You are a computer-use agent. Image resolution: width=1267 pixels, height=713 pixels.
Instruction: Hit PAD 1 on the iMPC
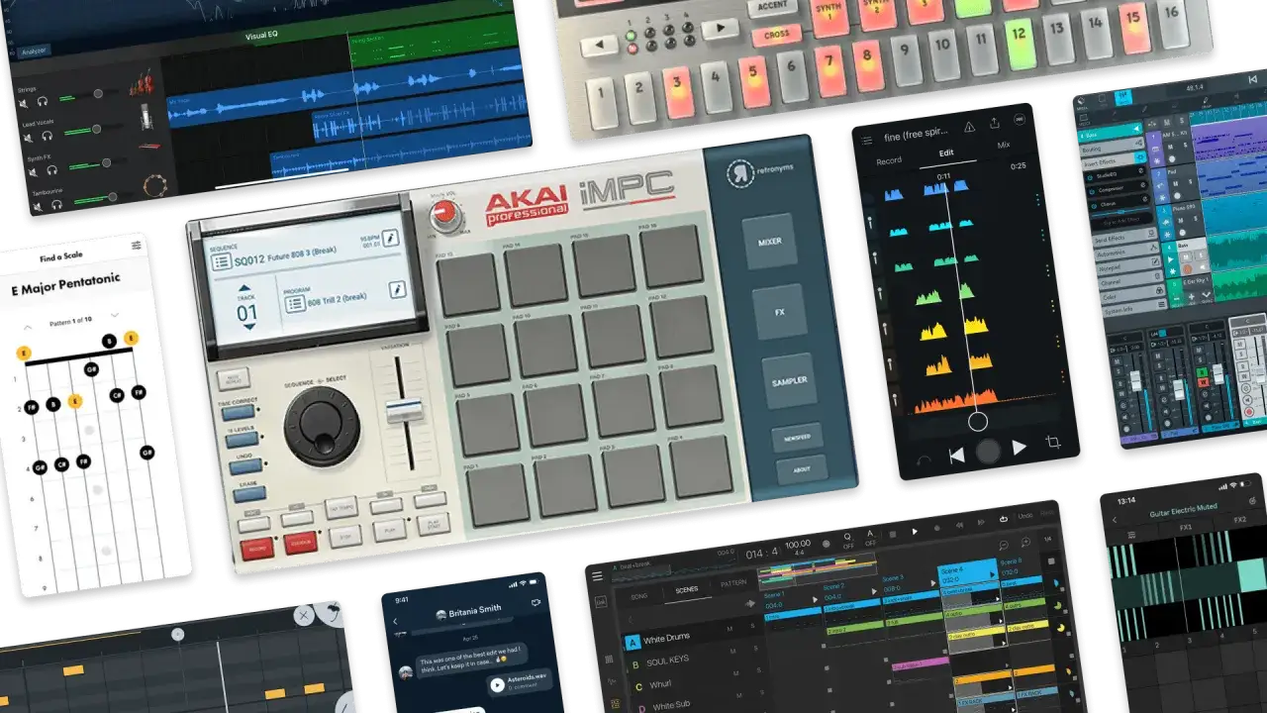[498, 495]
